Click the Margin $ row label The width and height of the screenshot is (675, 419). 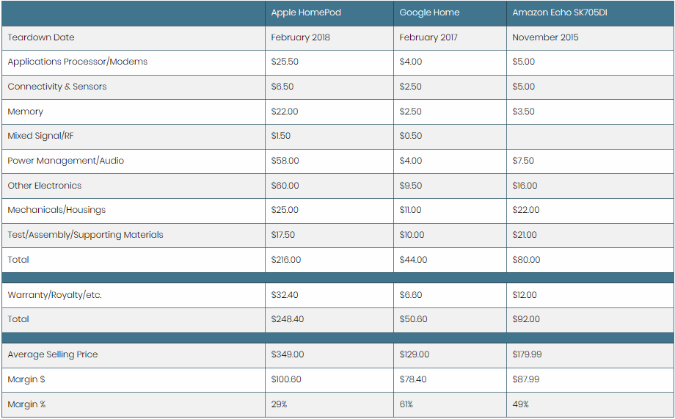pyautogui.click(x=26, y=379)
